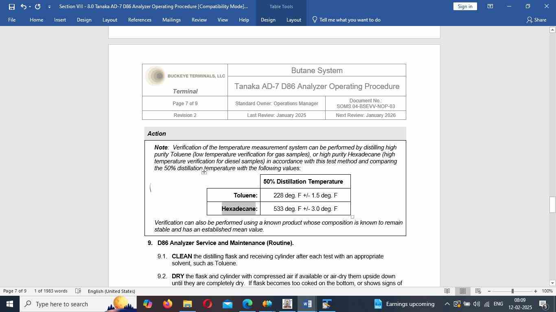Open the File menu

click(x=12, y=20)
